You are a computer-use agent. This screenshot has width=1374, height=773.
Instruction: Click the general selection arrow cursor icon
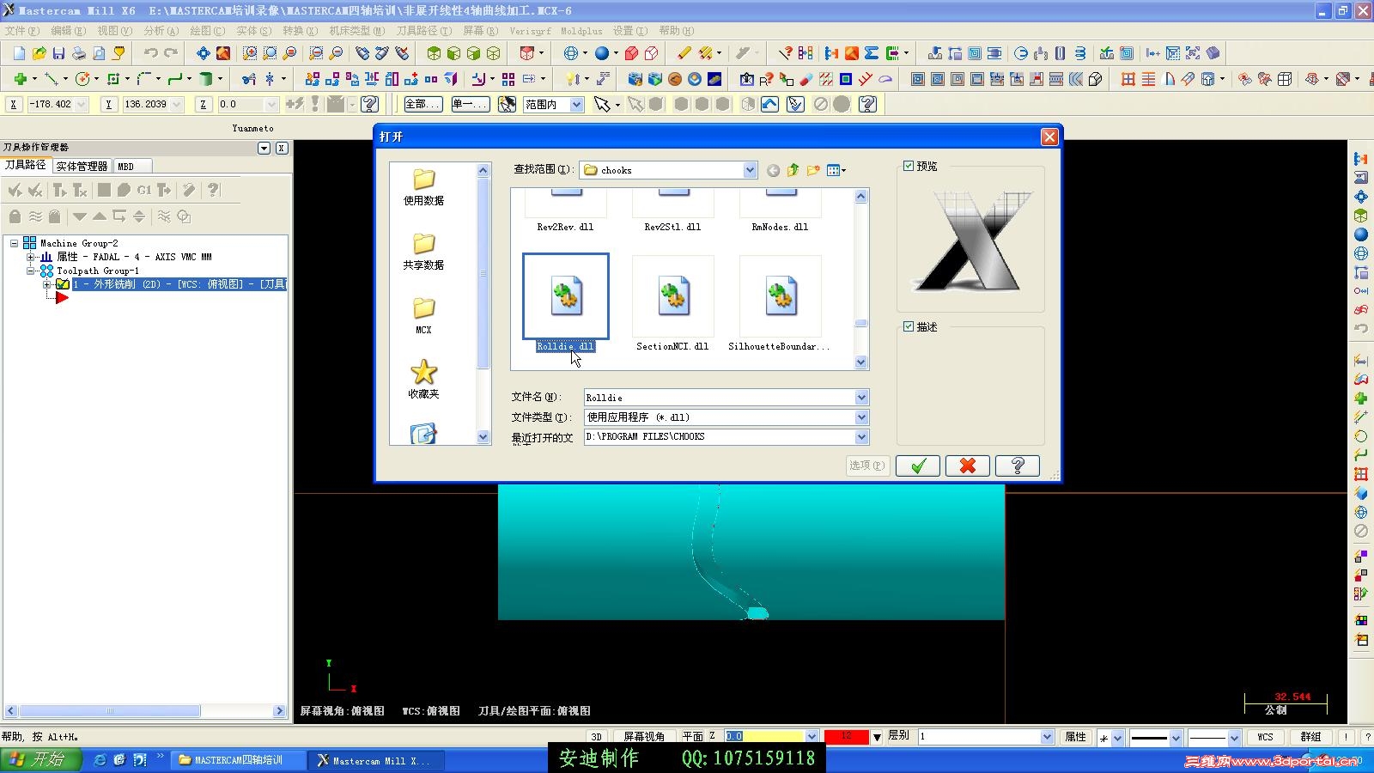[x=602, y=105]
